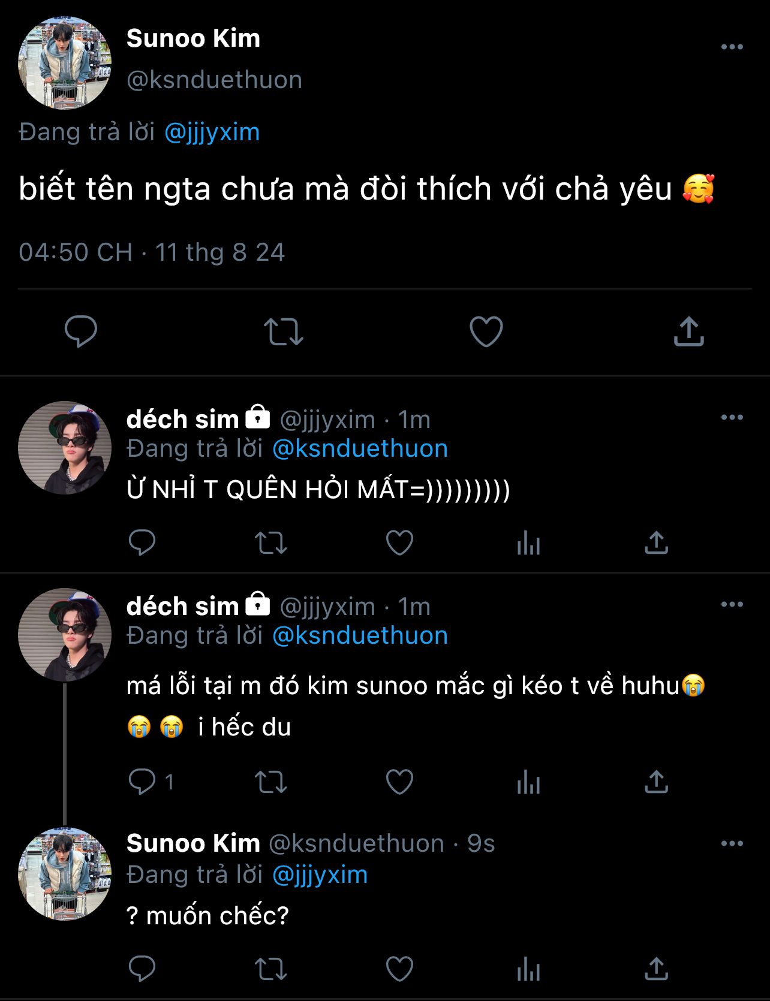This screenshot has width=770, height=1001.
Task: Open replies on the "i hếc du" tweet
Action: point(143,782)
